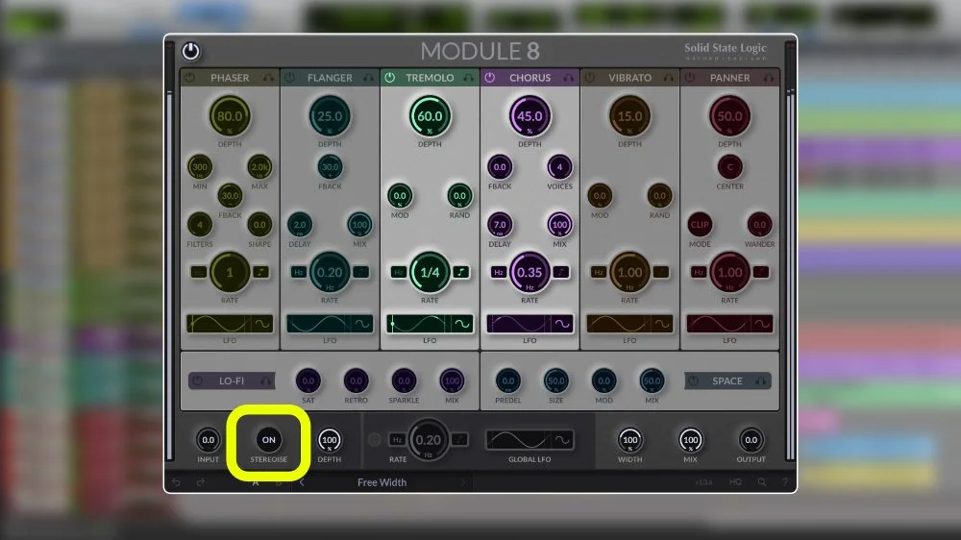Click the Input knob at 0.0

(208, 439)
